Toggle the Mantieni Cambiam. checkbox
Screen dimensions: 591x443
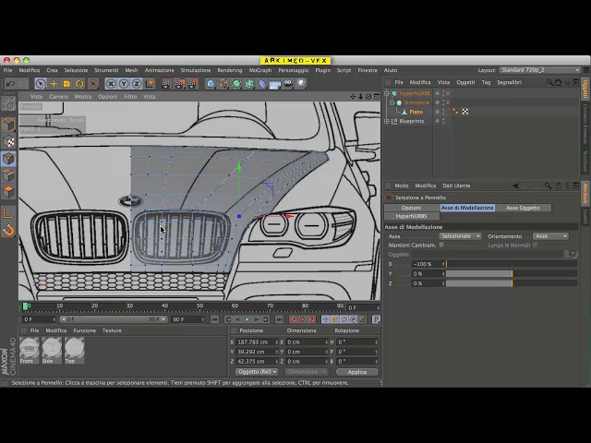441,245
